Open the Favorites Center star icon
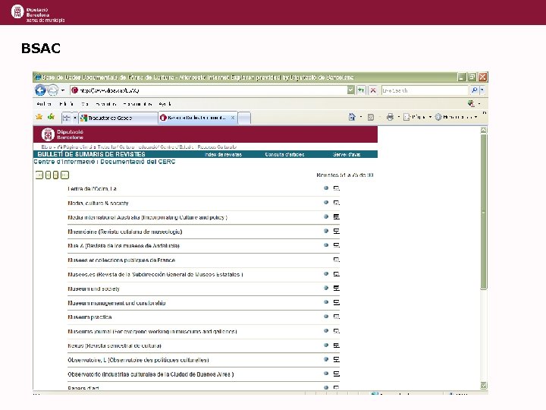 [39, 117]
